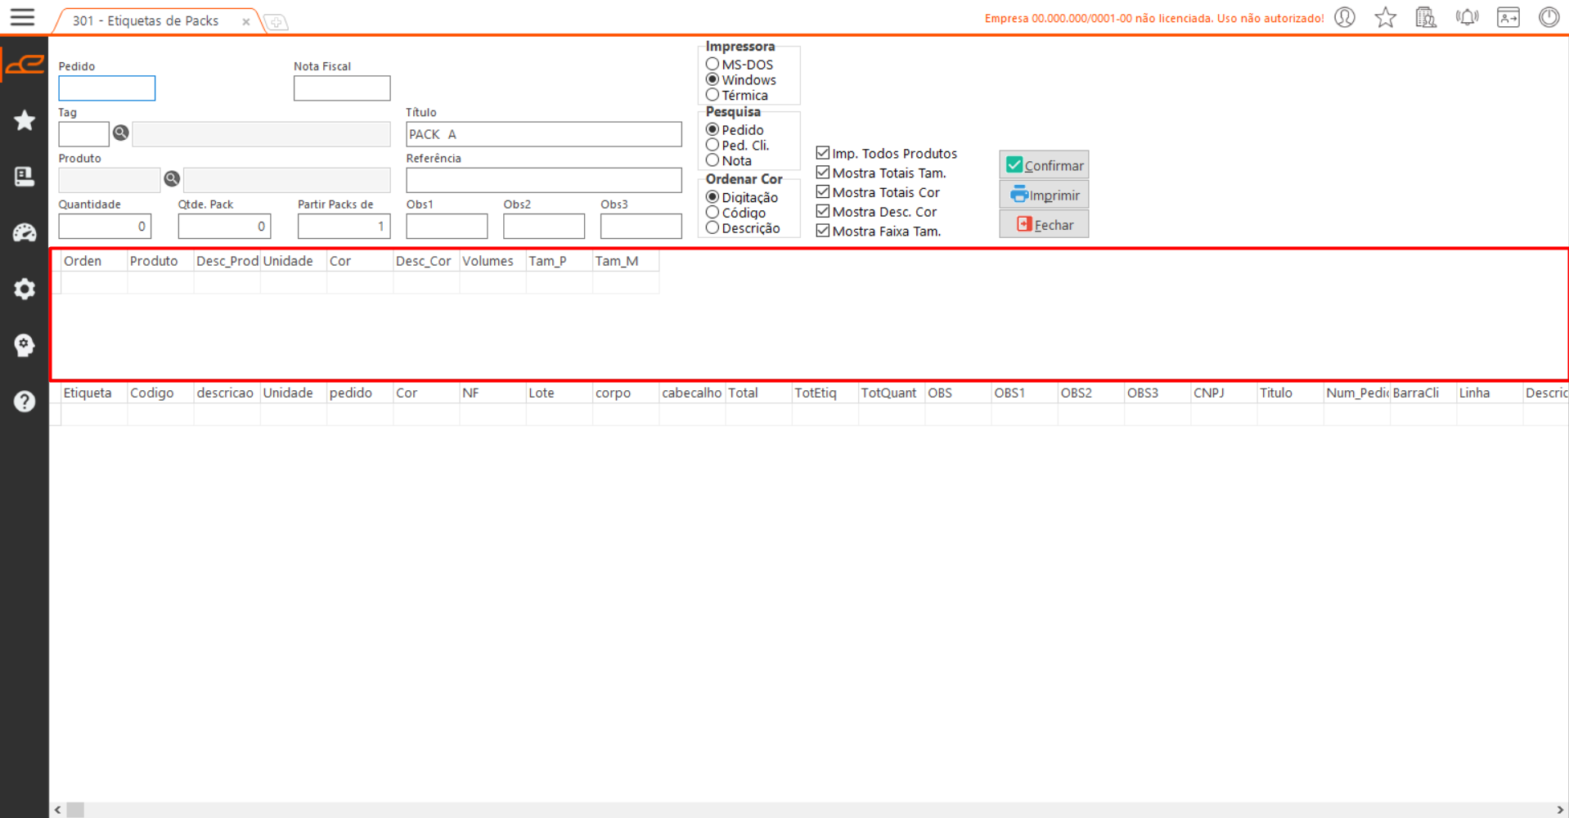Switch to 301 - Etiquetas de Packs tab
Viewport: 1569px width, 818px height.
[x=146, y=21]
